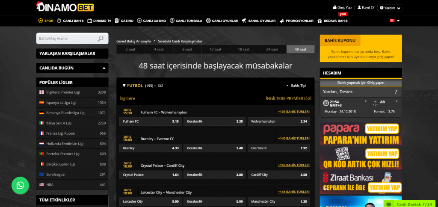The image size is (438, 207).
Task: Select the EU flag for Euroleague
Action: [41, 174]
